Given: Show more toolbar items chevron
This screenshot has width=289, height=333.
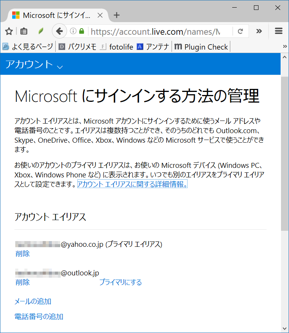Looking at the screenshot, I should (x=259, y=31).
